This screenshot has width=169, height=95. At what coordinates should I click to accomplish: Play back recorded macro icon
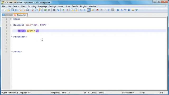[x=105, y=10]
